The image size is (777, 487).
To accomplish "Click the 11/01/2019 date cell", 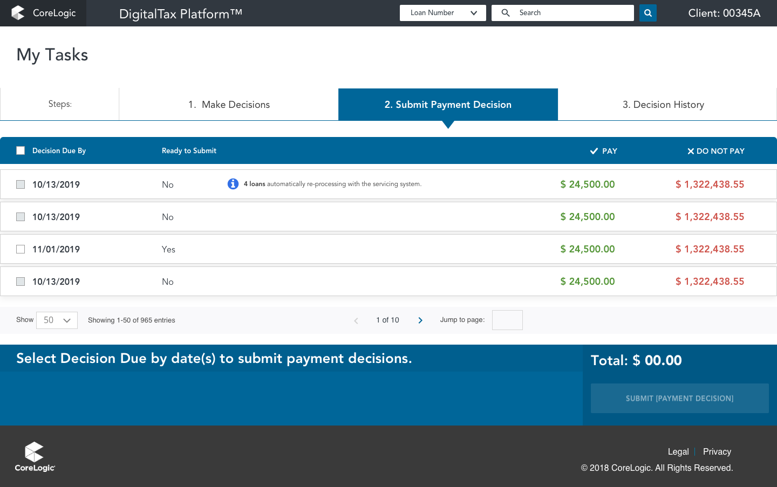I will click(56, 249).
